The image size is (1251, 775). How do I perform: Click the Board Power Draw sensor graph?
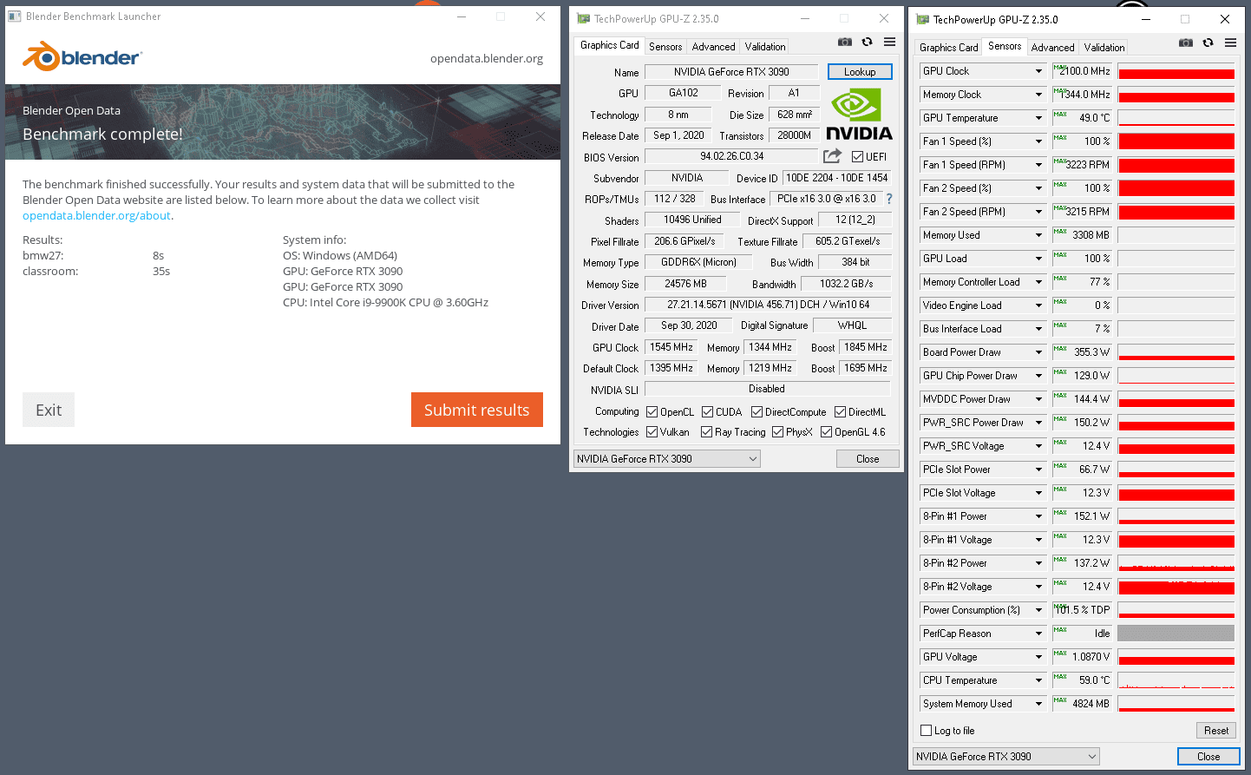tap(1176, 352)
